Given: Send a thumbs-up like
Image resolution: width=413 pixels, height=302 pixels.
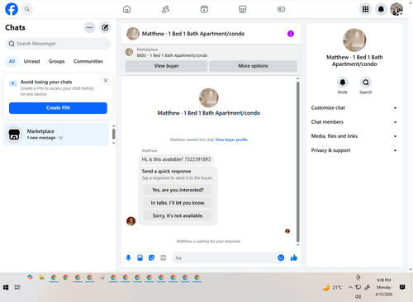Looking at the screenshot, I should click(294, 257).
